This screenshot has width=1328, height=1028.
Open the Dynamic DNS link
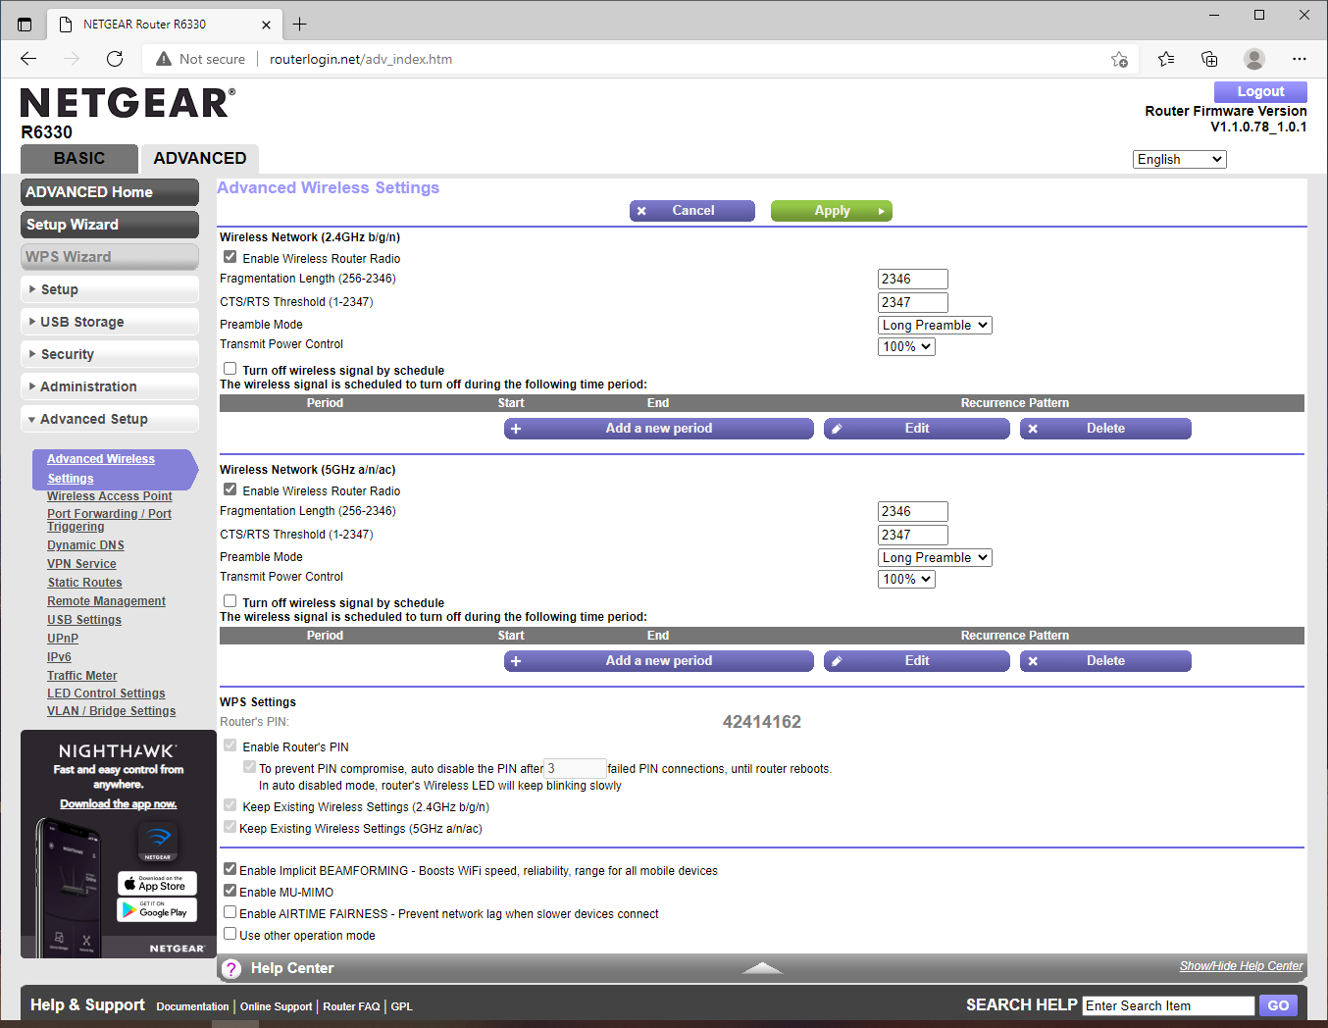point(85,545)
